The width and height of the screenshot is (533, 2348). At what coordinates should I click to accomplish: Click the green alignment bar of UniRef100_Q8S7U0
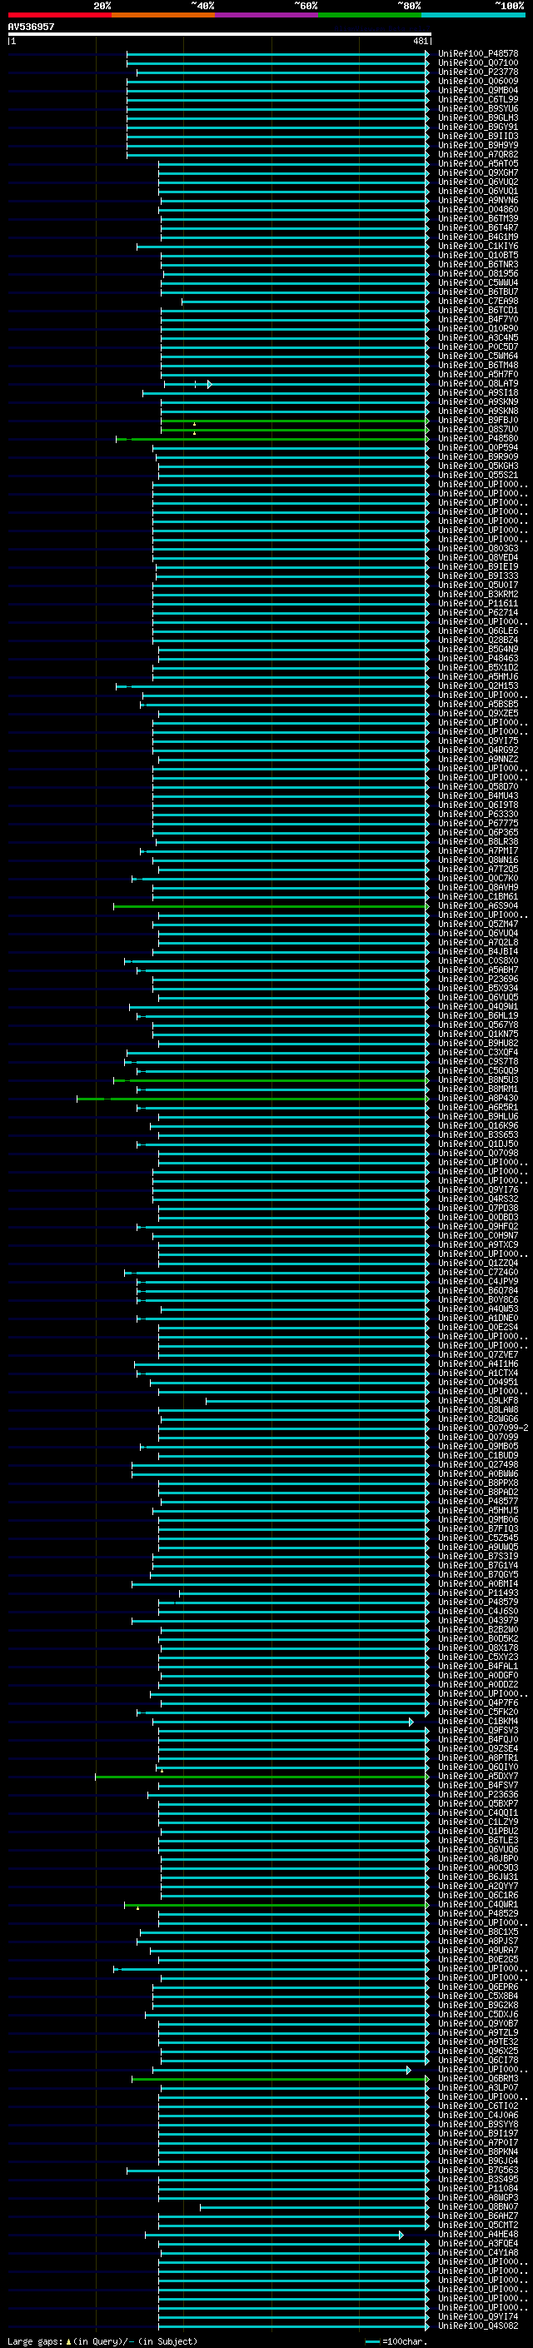click(x=294, y=429)
